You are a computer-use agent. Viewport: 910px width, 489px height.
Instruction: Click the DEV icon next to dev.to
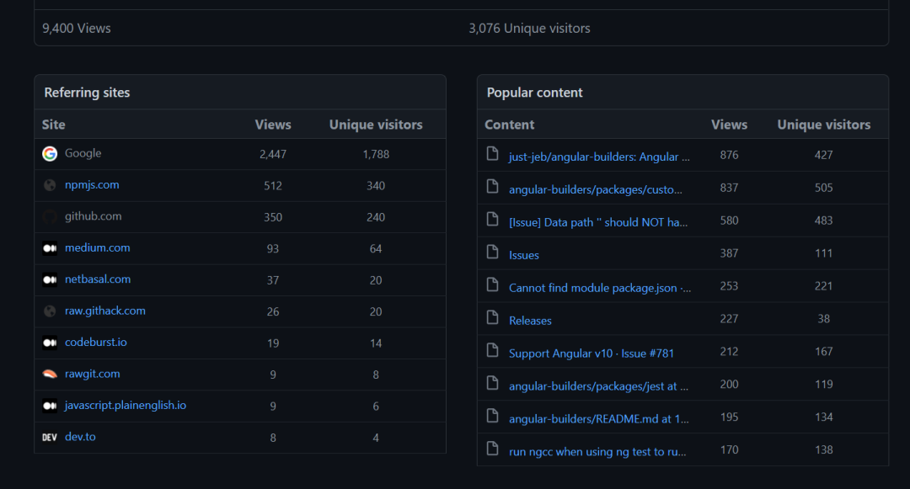click(50, 437)
